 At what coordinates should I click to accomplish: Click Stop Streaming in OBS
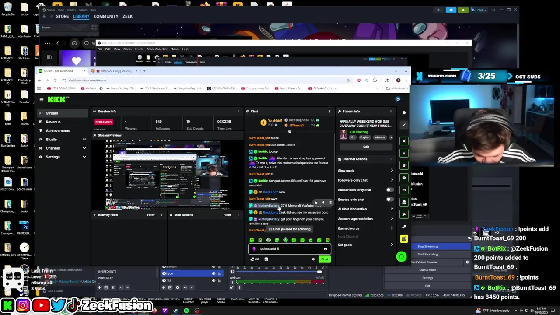click(x=427, y=246)
